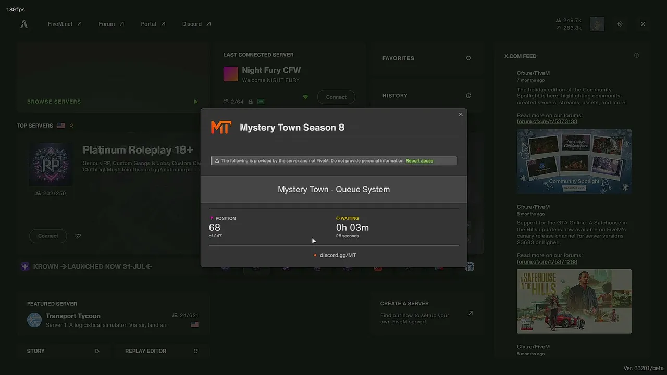Click the Platinum Roleplay 18+ server logo
This screenshot has width=667, height=375.
click(51, 165)
